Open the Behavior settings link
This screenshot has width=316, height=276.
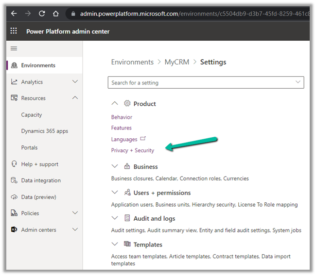point(122,117)
